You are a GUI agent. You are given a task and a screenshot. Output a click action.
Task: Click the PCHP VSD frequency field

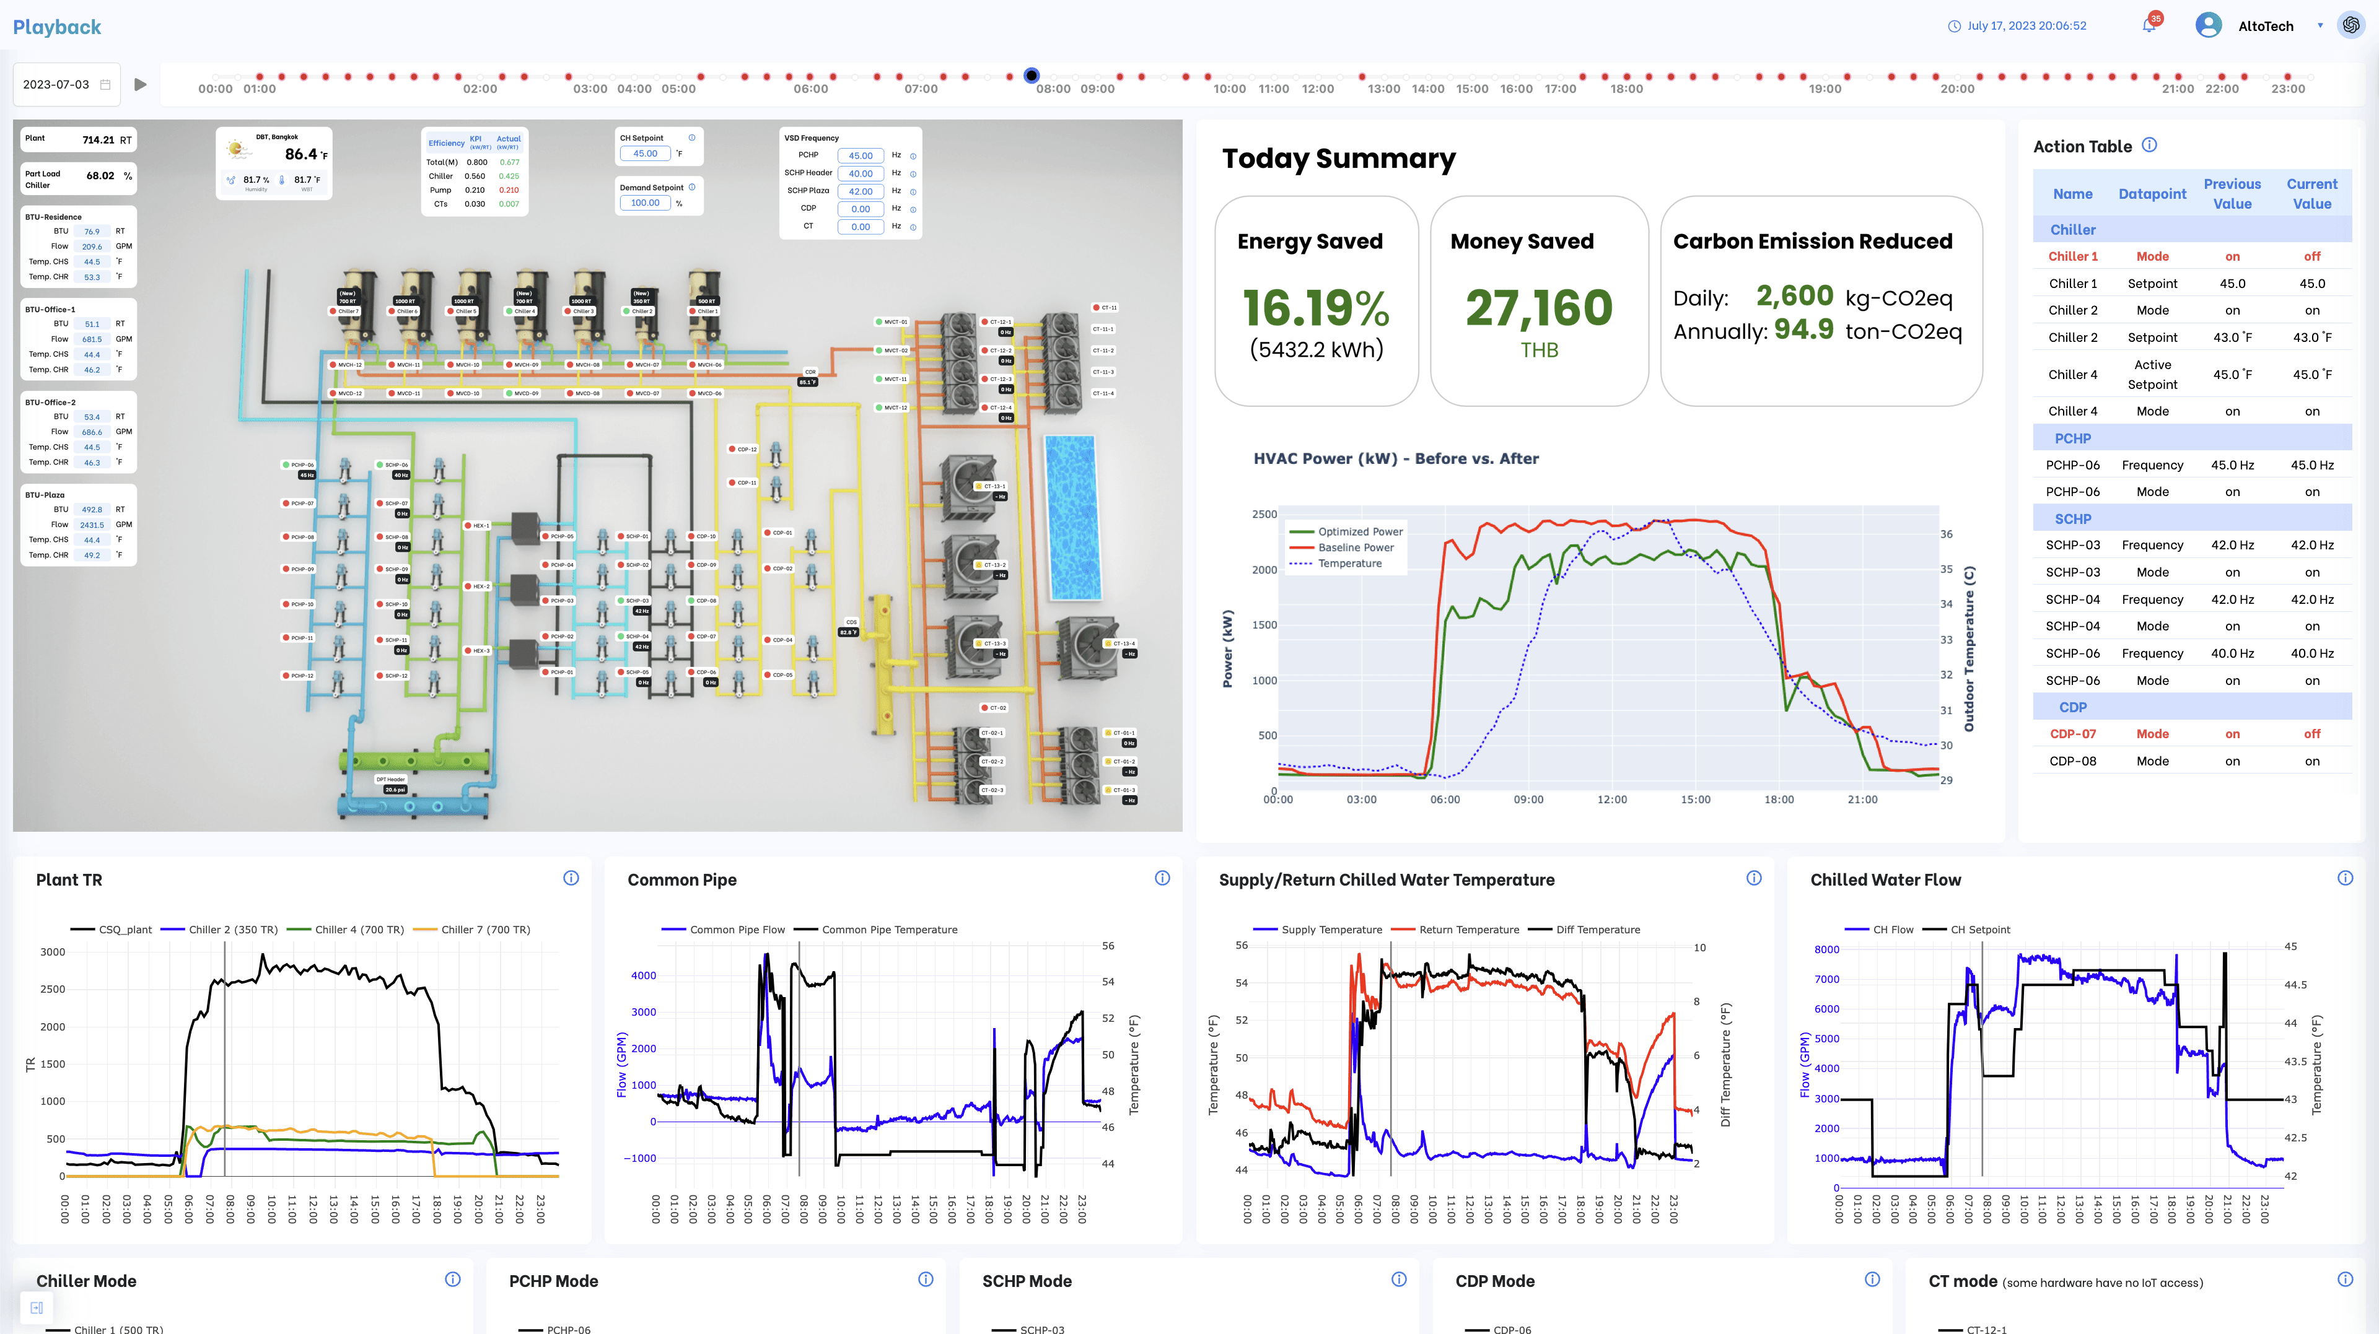(x=861, y=156)
